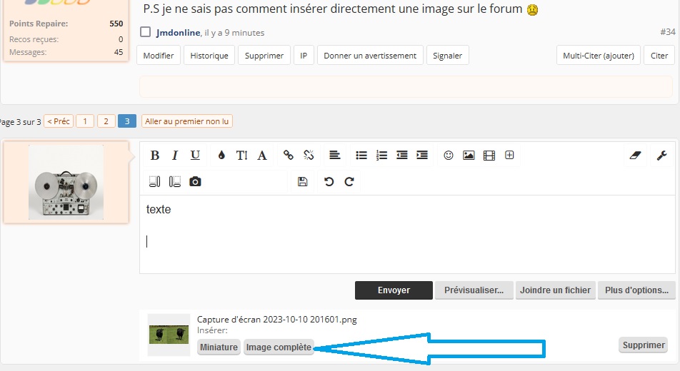Viewport: 680px width, 371px height.
Task: Open the post Historique
Action: point(209,56)
